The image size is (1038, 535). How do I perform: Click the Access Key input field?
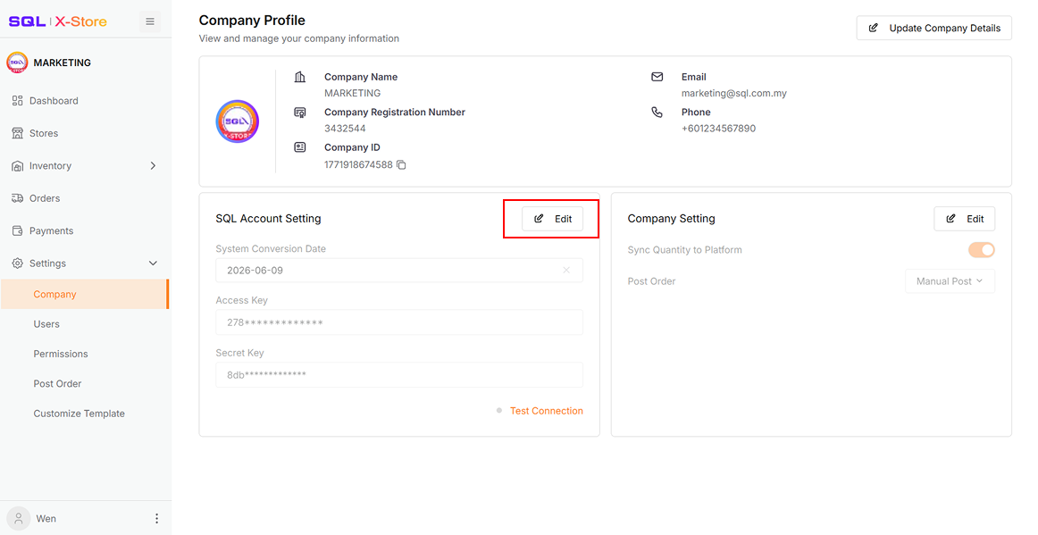(399, 322)
